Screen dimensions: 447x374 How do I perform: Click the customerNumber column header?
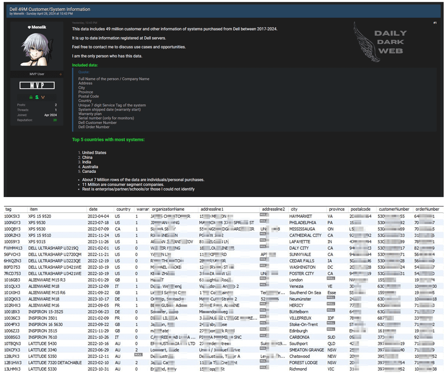pyautogui.click(x=392, y=209)
